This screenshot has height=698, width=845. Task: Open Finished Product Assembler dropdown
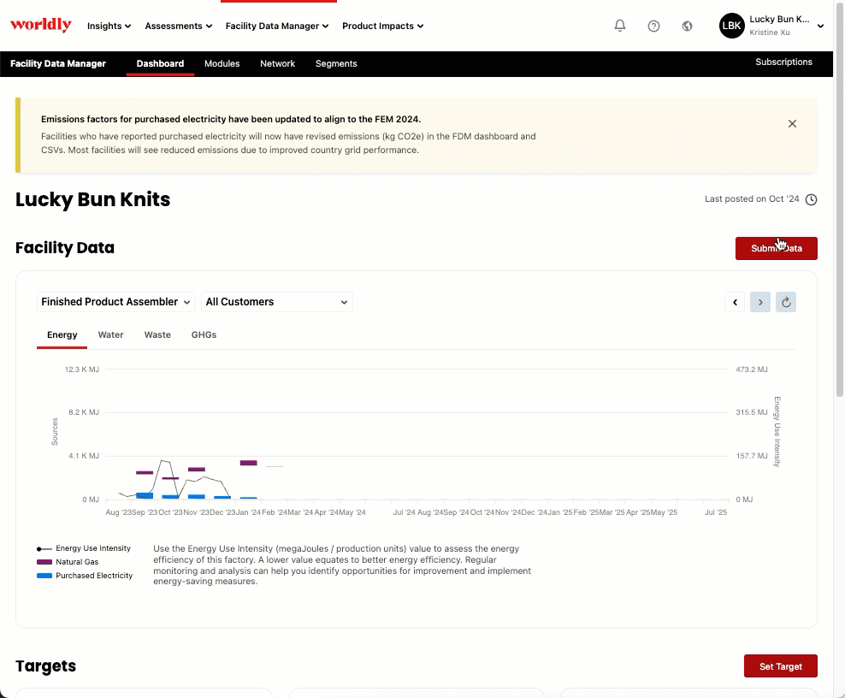pyautogui.click(x=115, y=302)
